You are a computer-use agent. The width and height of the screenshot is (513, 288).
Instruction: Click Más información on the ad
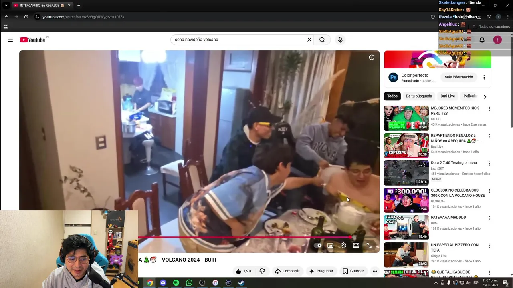[458, 77]
